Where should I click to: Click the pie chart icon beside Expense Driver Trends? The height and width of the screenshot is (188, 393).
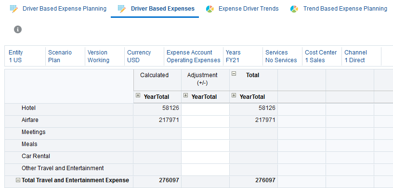coord(210,9)
